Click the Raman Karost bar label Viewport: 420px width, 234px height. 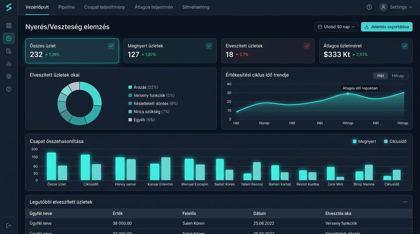coord(280,184)
